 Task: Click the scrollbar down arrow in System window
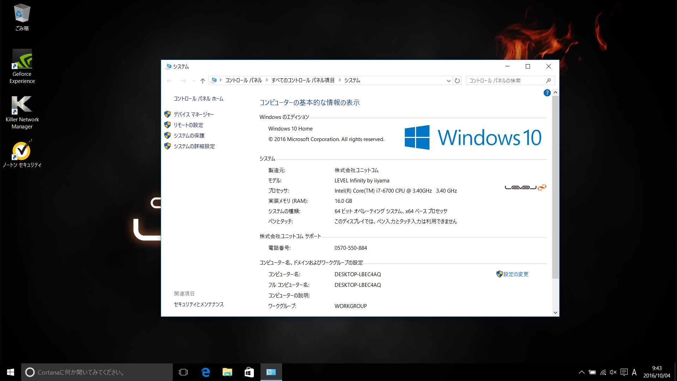point(555,313)
